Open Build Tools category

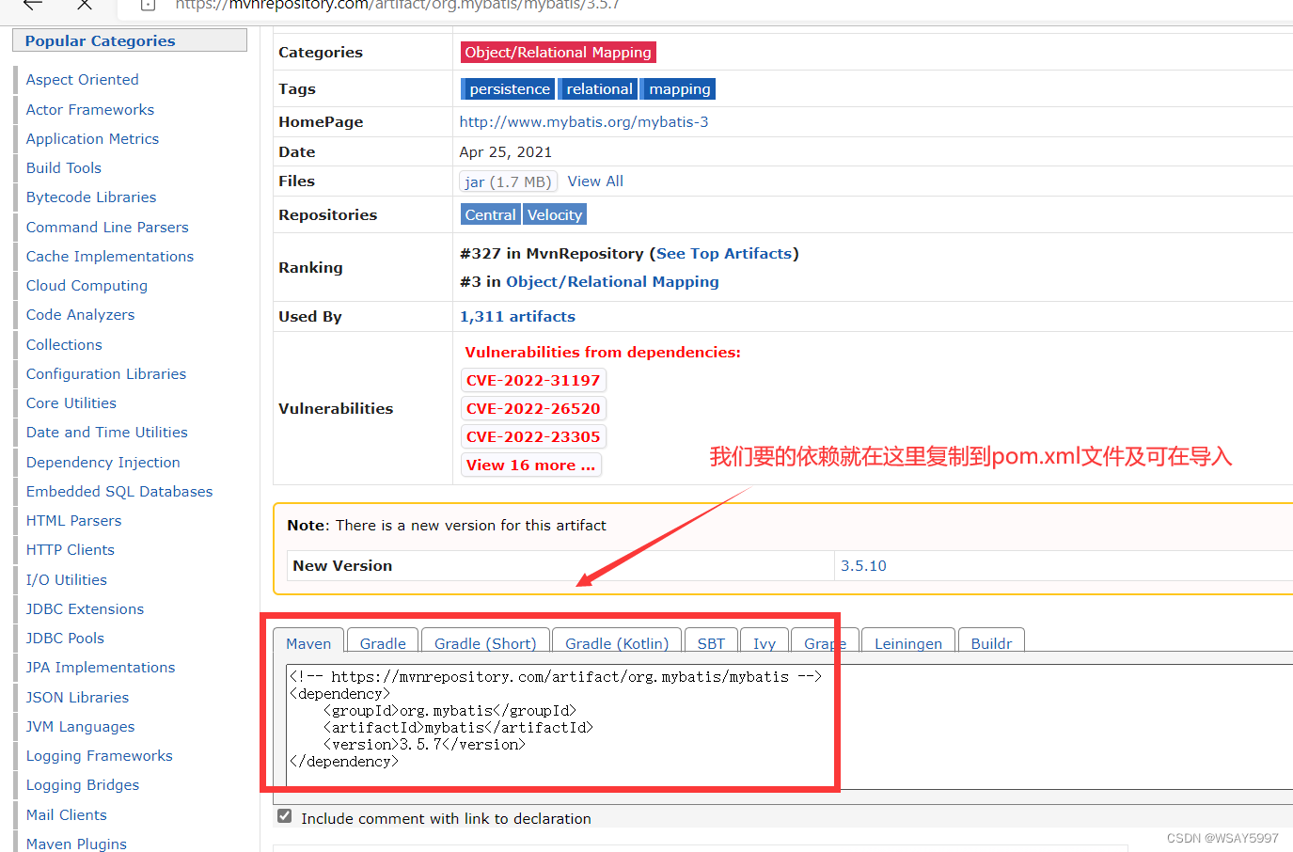[x=64, y=168]
